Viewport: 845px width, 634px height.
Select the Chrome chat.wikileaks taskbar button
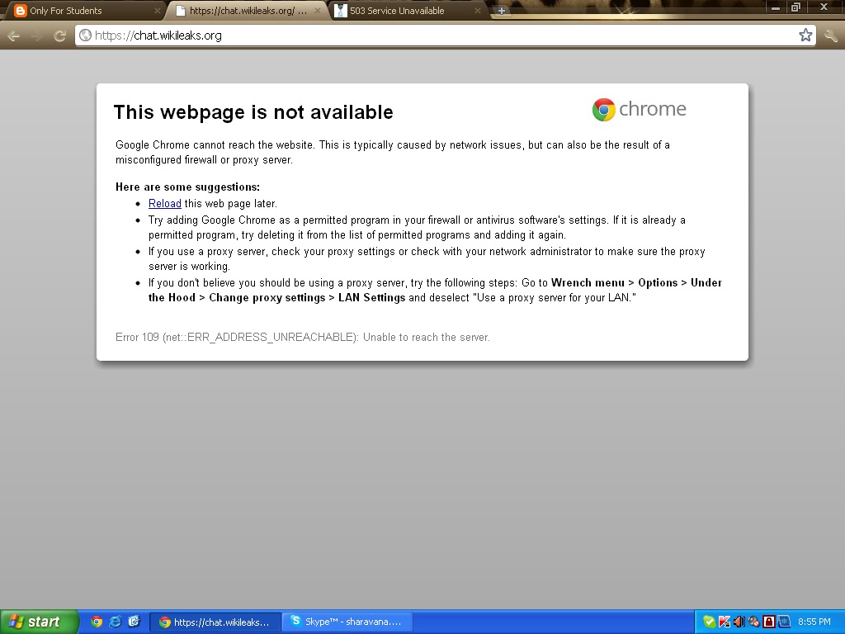[215, 622]
